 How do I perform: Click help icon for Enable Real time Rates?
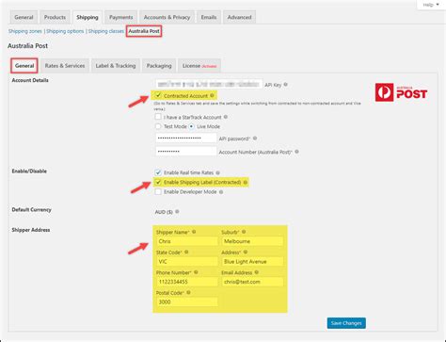pos(217,172)
